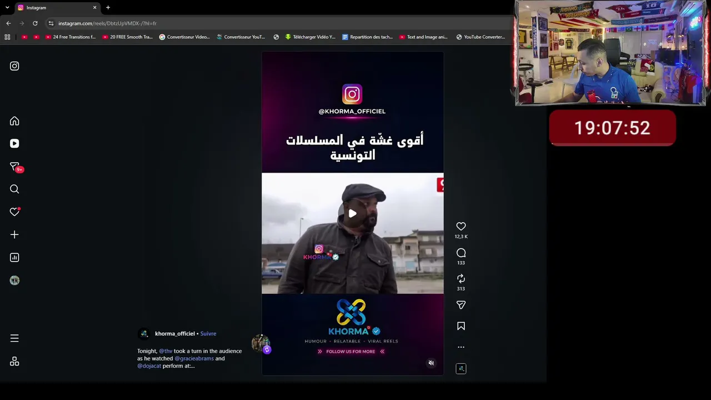The width and height of the screenshot is (711, 400).
Task: Click the Create new post plus icon
Action: click(14, 234)
